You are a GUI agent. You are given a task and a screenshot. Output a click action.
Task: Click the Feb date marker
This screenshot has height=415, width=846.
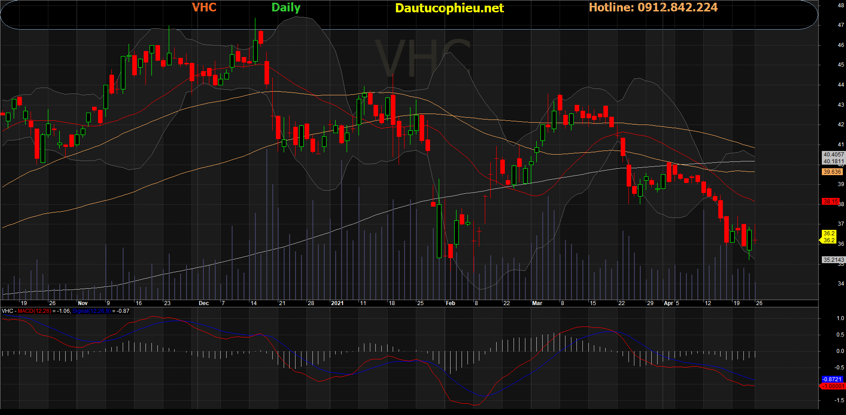[x=450, y=303]
